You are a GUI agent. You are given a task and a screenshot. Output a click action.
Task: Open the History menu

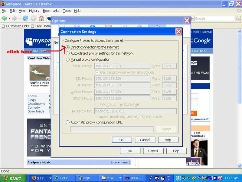pyautogui.click(x=34, y=11)
